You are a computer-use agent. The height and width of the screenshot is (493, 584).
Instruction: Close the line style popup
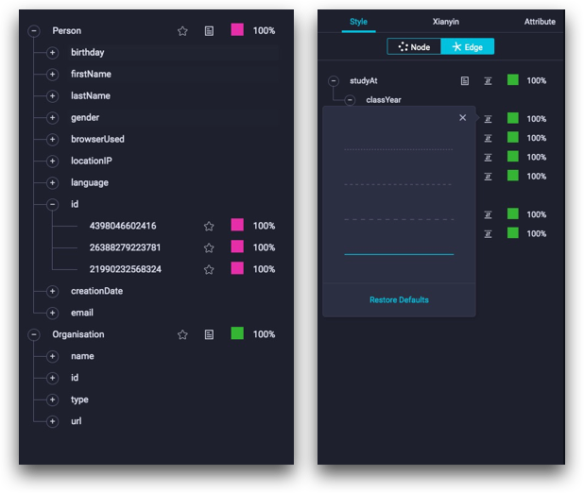[x=463, y=118]
